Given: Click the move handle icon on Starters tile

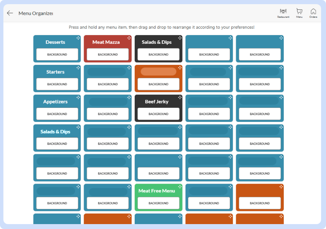Looking at the screenshot, I should (78, 68).
